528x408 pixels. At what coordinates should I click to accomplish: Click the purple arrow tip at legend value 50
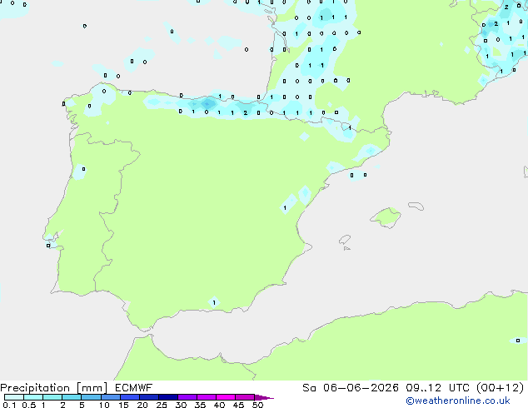coord(264,397)
